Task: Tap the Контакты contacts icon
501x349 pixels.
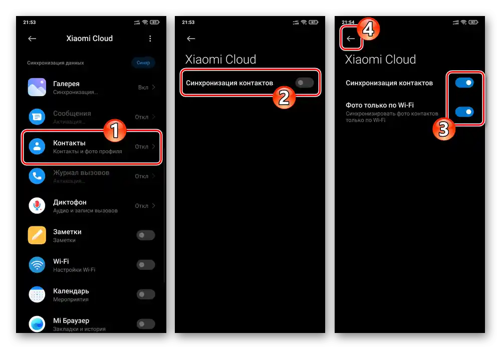Action: pos(37,147)
